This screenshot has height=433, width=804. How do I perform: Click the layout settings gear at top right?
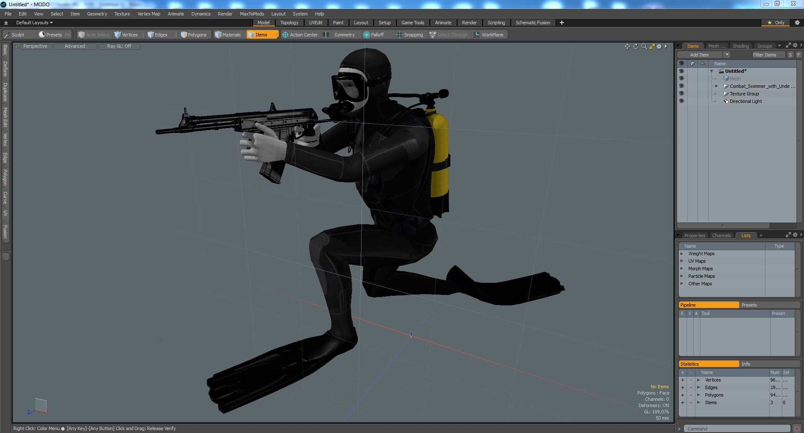[797, 23]
